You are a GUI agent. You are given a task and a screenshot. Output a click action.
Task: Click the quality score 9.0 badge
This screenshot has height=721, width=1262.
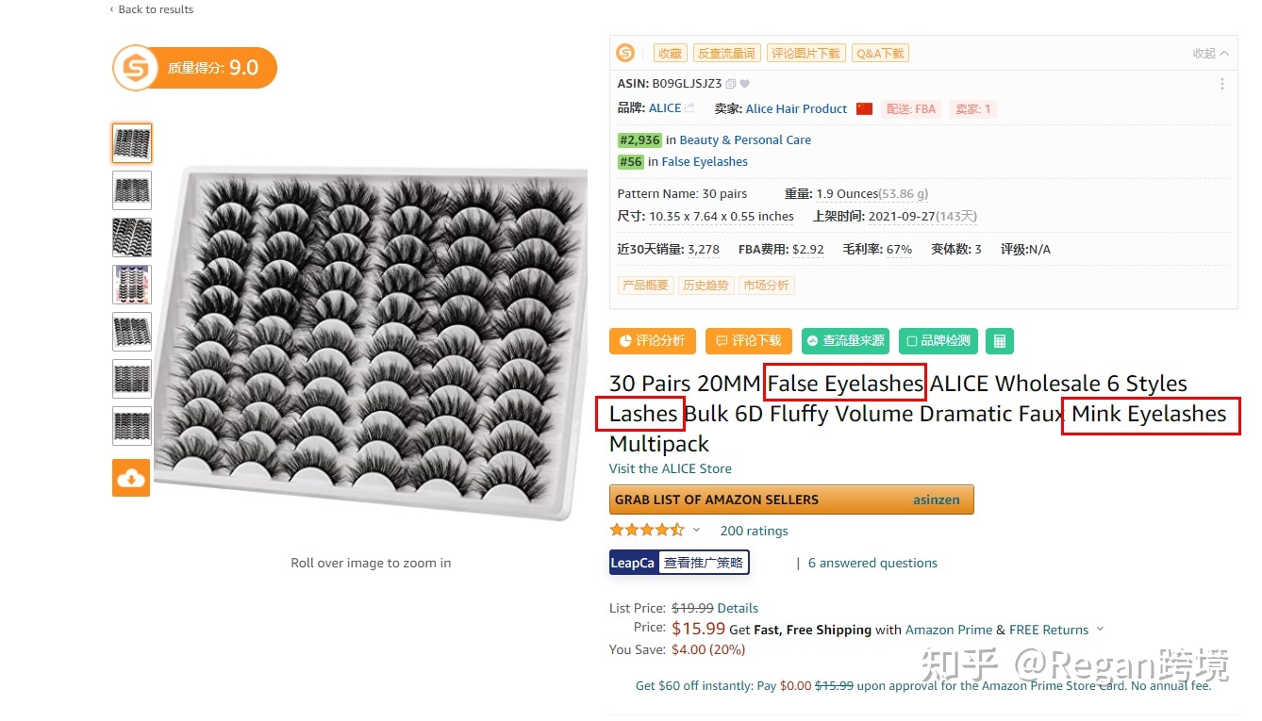click(194, 68)
